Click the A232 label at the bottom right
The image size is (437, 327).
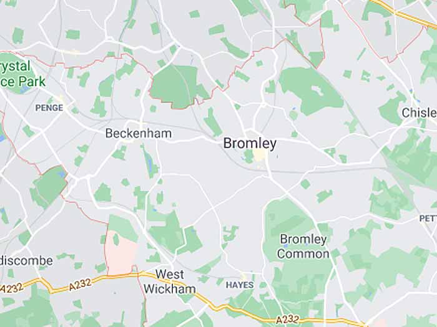point(288,320)
